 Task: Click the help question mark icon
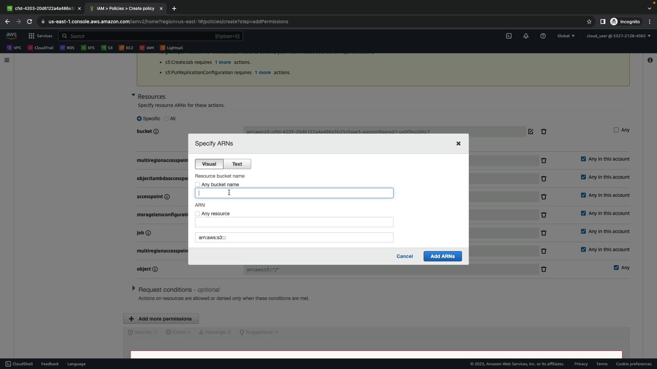[x=543, y=36]
